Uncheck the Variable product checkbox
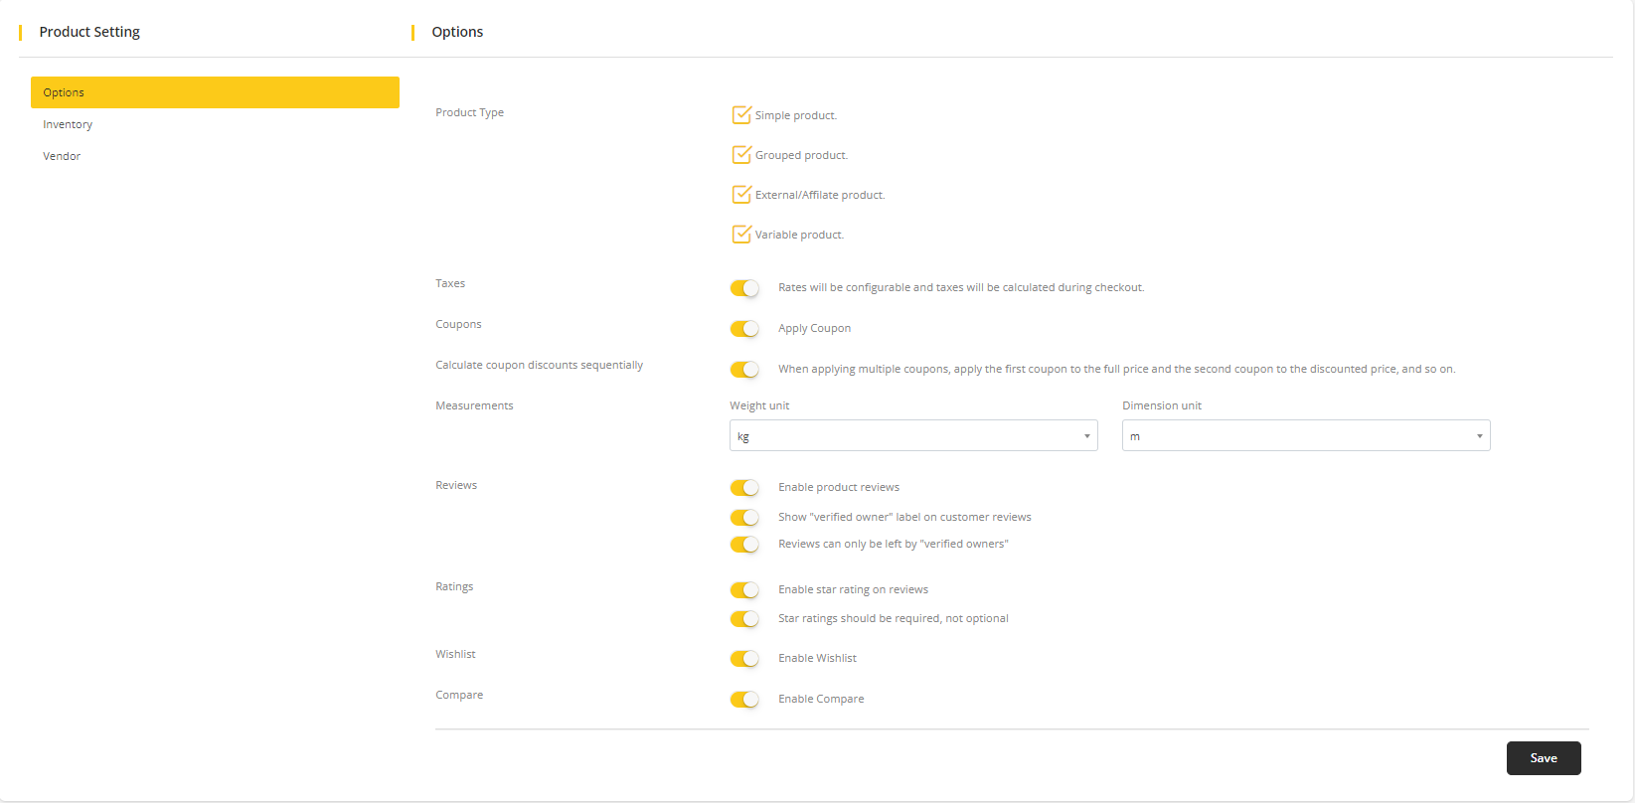 [741, 235]
